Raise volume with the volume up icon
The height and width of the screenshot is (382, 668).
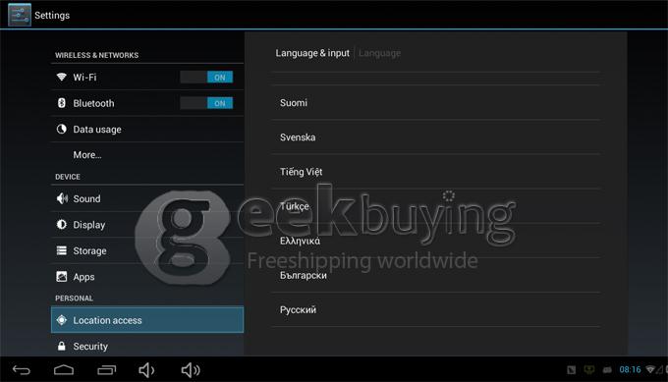pos(191,370)
